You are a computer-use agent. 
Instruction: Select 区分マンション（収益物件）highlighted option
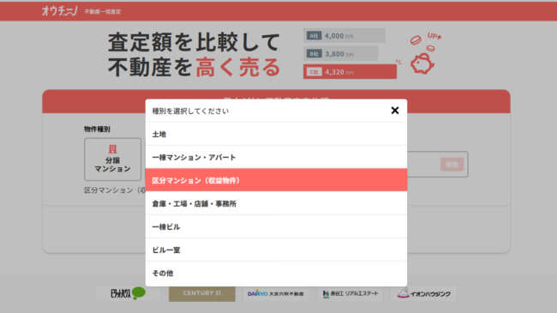276,180
